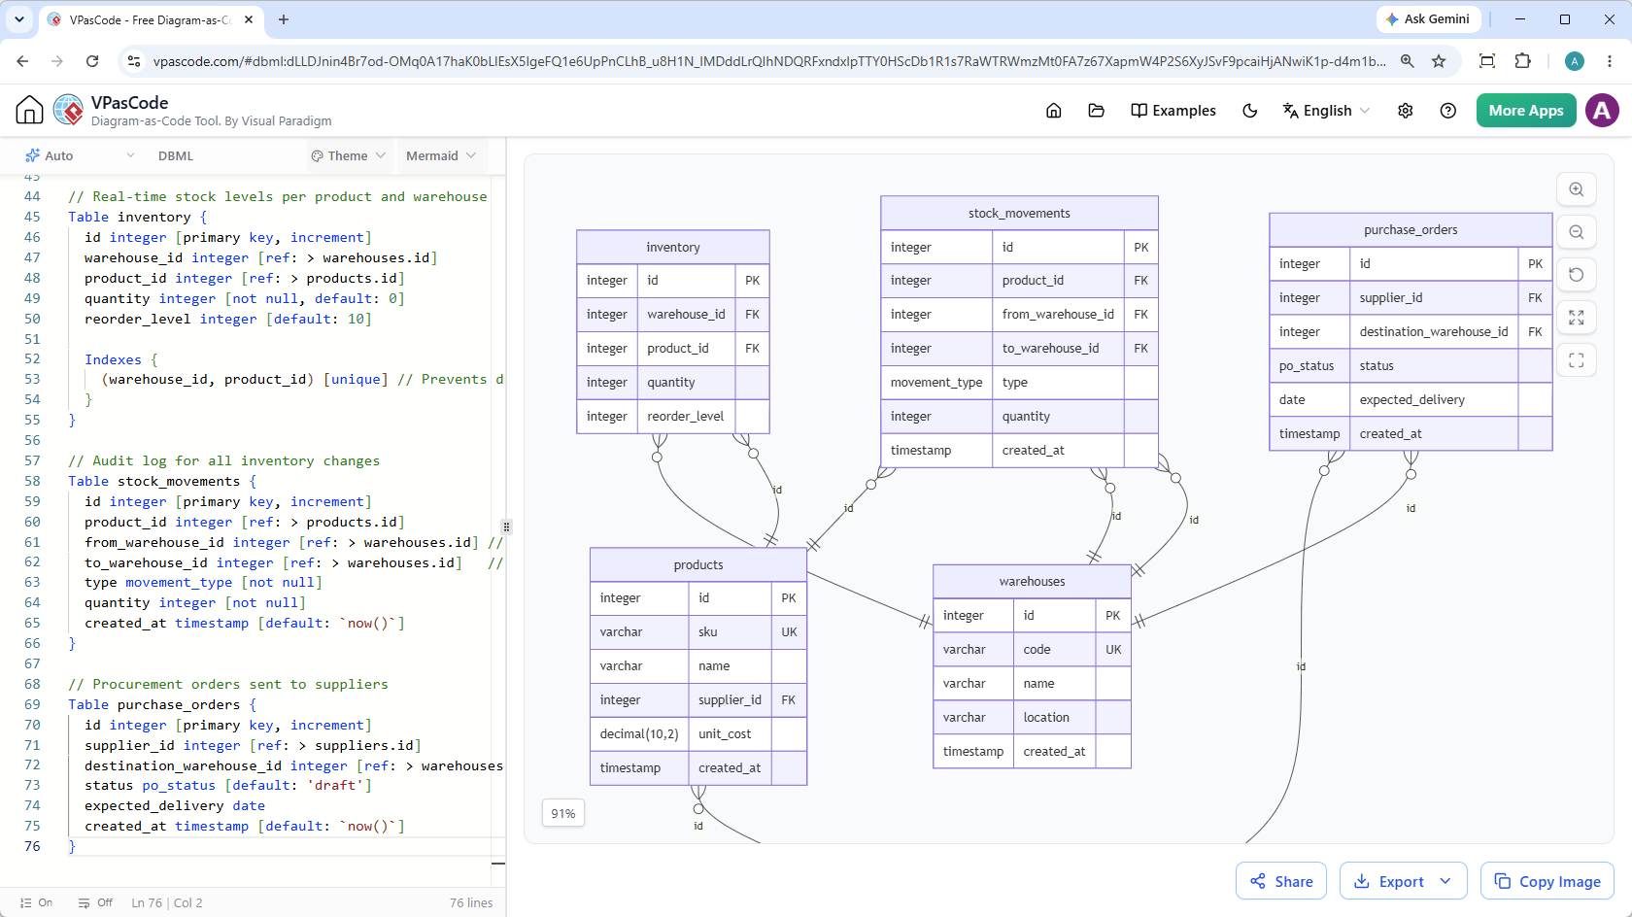Go to the VPasCode home icon at far left
Image resolution: width=1632 pixels, height=917 pixels.
[29, 110]
